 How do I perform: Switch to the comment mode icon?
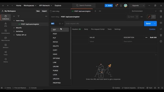[153, 17]
